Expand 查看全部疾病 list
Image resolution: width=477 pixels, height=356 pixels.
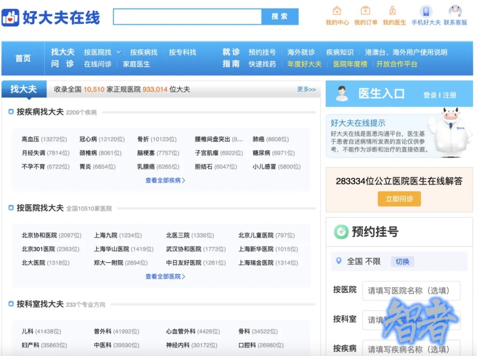click(165, 180)
